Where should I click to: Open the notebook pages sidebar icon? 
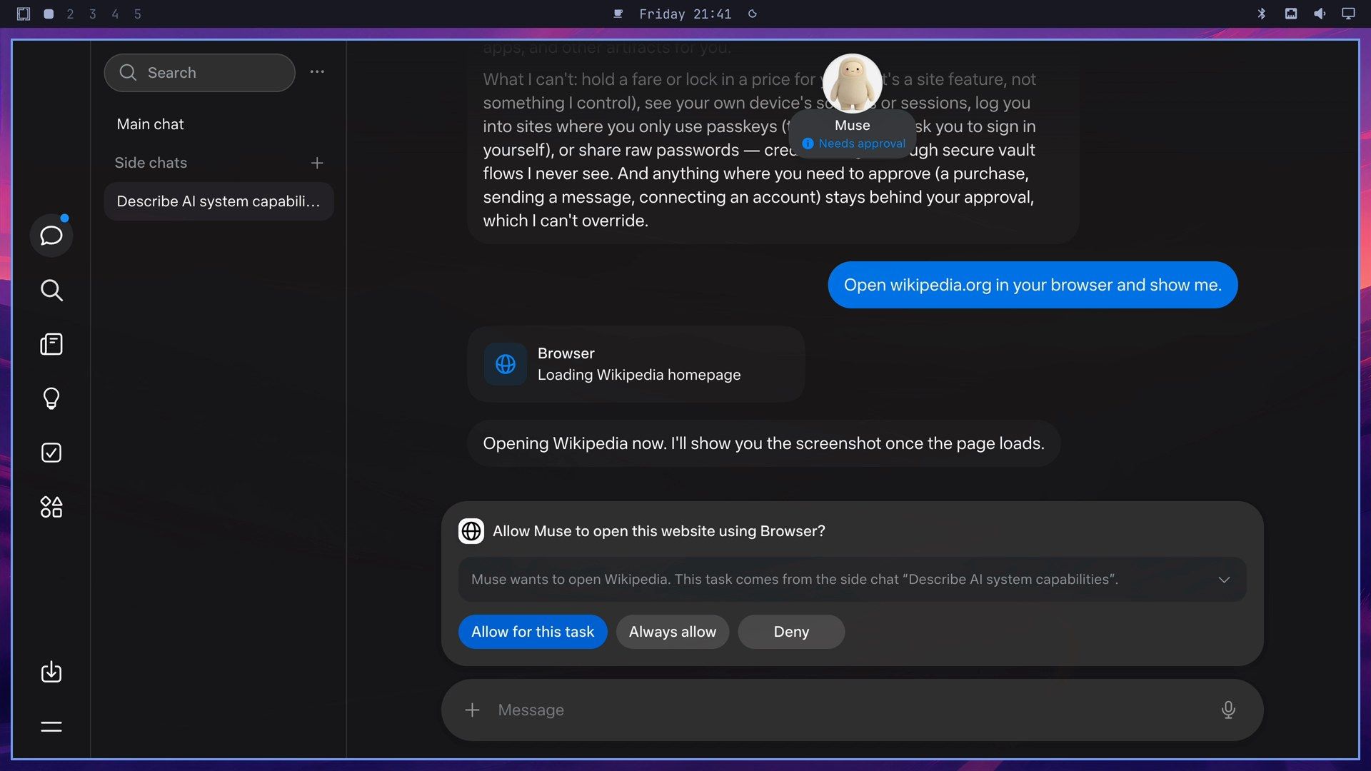[51, 344]
